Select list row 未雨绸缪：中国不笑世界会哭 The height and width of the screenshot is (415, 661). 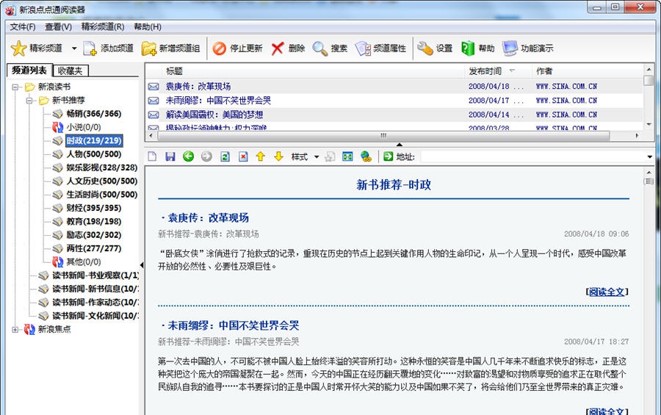pyautogui.click(x=394, y=101)
